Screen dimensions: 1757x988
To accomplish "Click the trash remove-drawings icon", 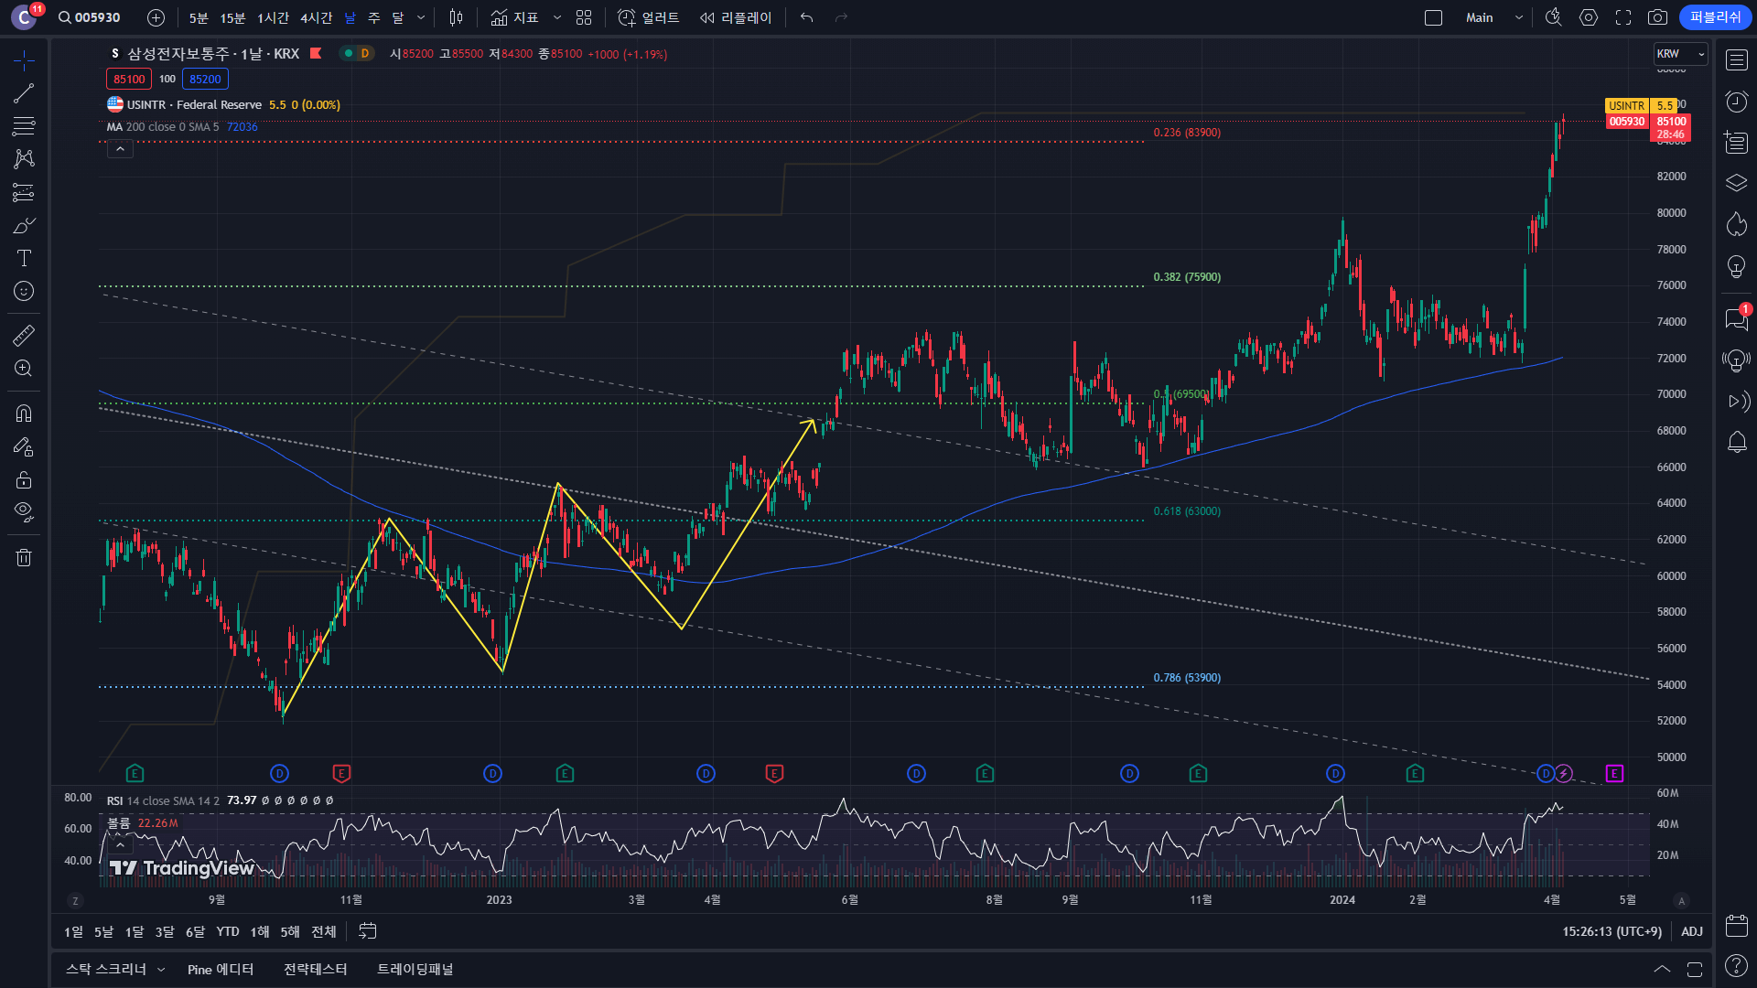I will pyautogui.click(x=24, y=557).
